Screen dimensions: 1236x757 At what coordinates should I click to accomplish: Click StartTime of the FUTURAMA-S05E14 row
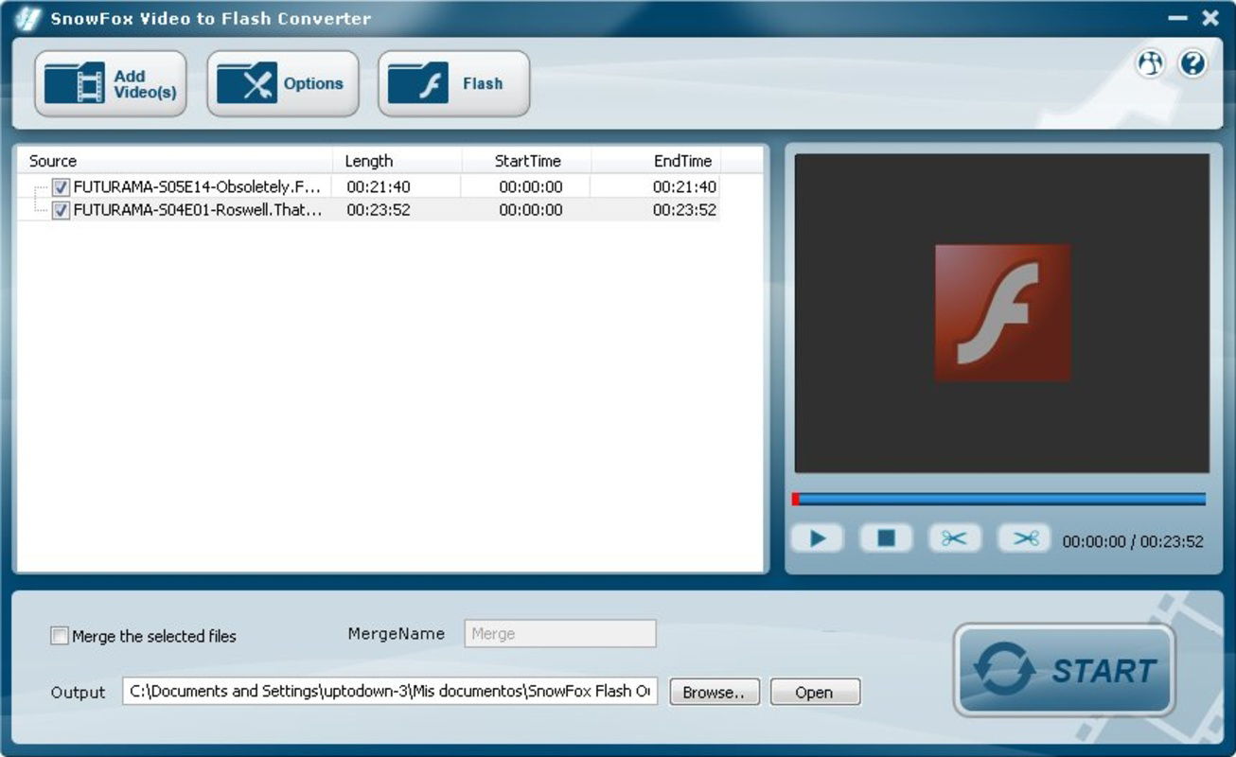(531, 187)
